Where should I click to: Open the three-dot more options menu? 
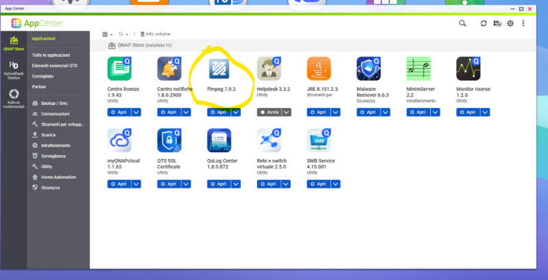(523, 23)
